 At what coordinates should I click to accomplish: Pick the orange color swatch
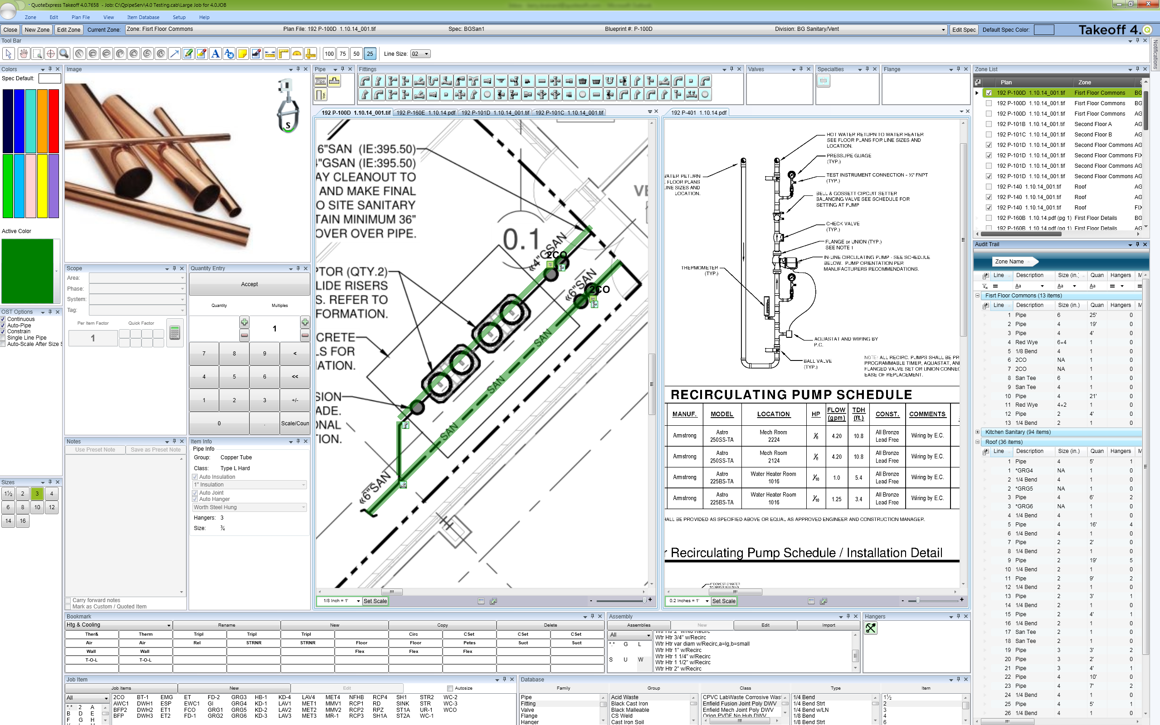point(42,121)
